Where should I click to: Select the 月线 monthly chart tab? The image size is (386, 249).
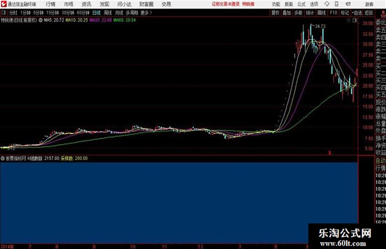click(119, 13)
